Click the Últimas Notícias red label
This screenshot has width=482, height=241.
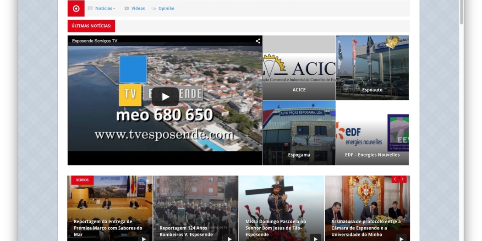click(91, 26)
